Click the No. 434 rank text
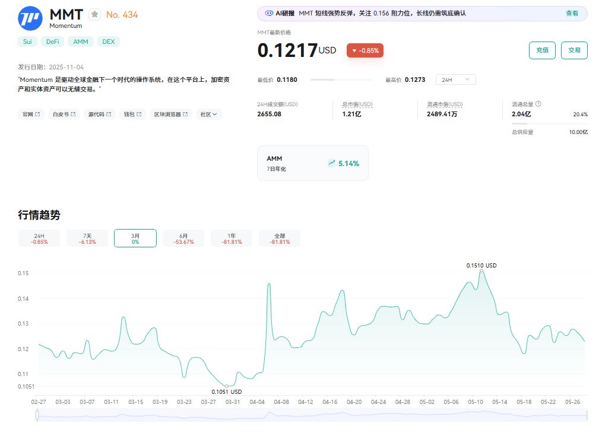The image size is (602, 433). pos(122,15)
